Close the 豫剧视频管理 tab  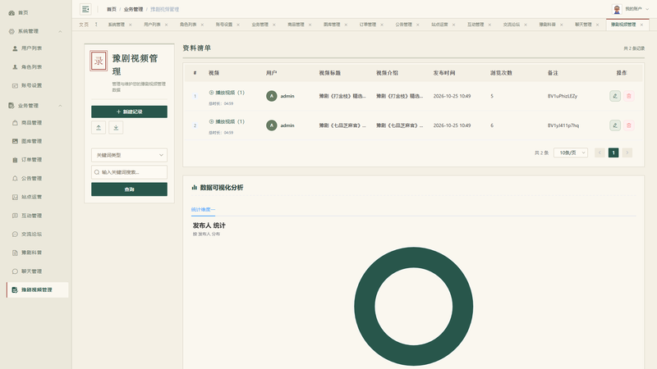pyautogui.click(x=641, y=25)
